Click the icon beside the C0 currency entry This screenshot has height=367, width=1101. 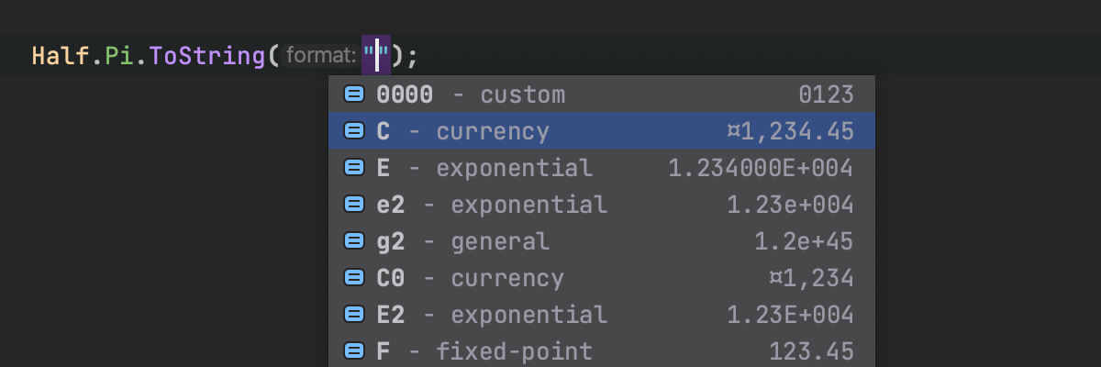coord(354,278)
